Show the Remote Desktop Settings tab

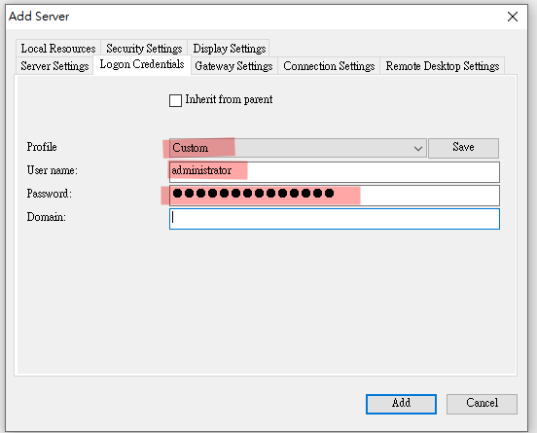[443, 66]
